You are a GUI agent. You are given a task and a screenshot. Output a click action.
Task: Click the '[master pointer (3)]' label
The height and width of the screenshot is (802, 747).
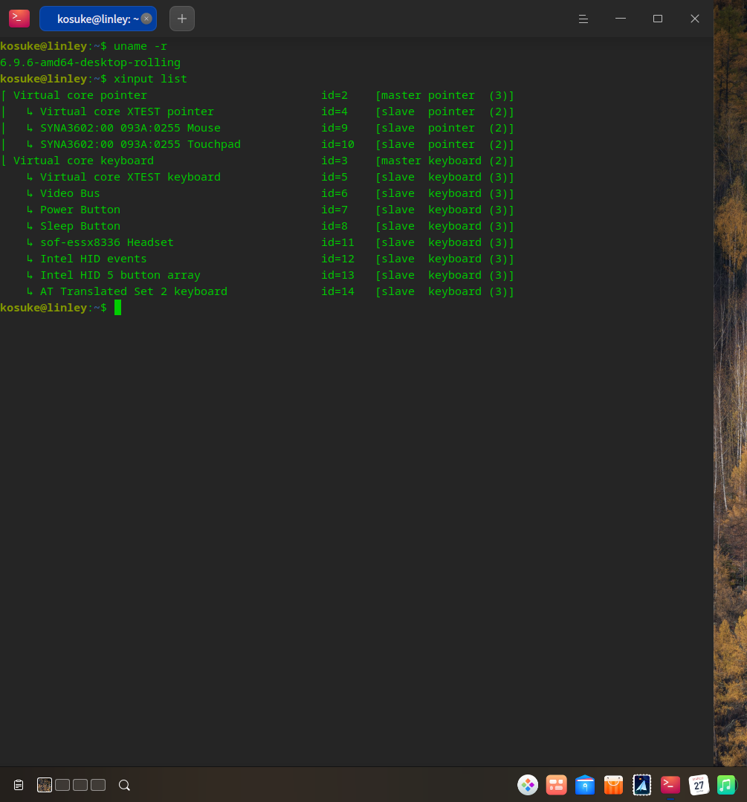coord(444,95)
